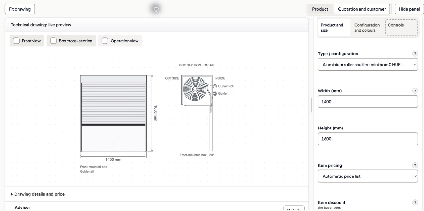The width and height of the screenshot is (424, 211).
Task: Click the 1400 mm dimension label
Action: [113, 160]
